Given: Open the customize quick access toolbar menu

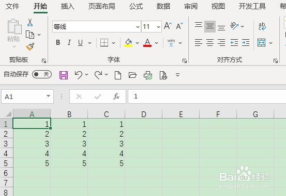Looking at the screenshot, I should click(178, 75).
